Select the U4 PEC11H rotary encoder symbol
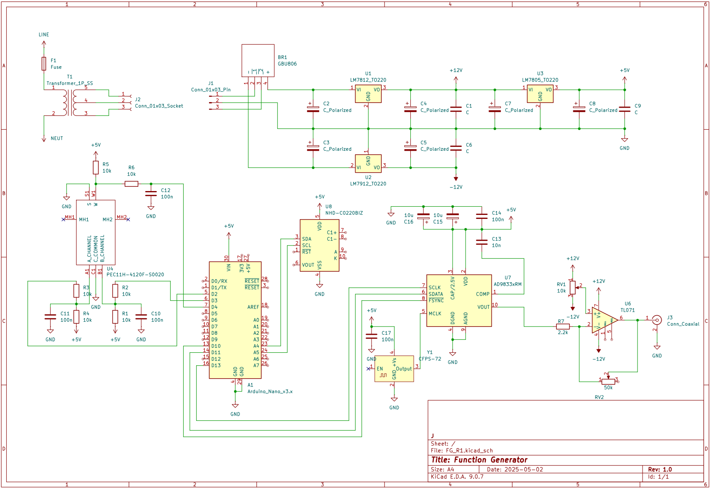The image size is (711, 489). point(96,233)
